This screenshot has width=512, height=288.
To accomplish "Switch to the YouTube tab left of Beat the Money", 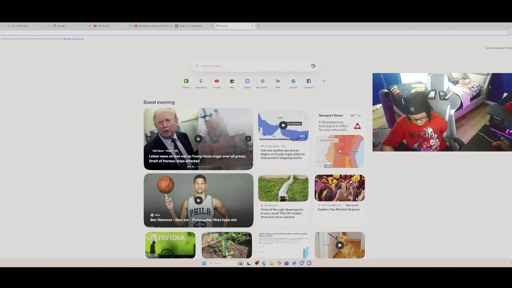I will [112, 26].
